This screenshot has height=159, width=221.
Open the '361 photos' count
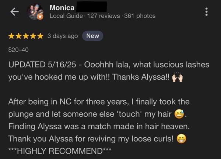(x=140, y=16)
